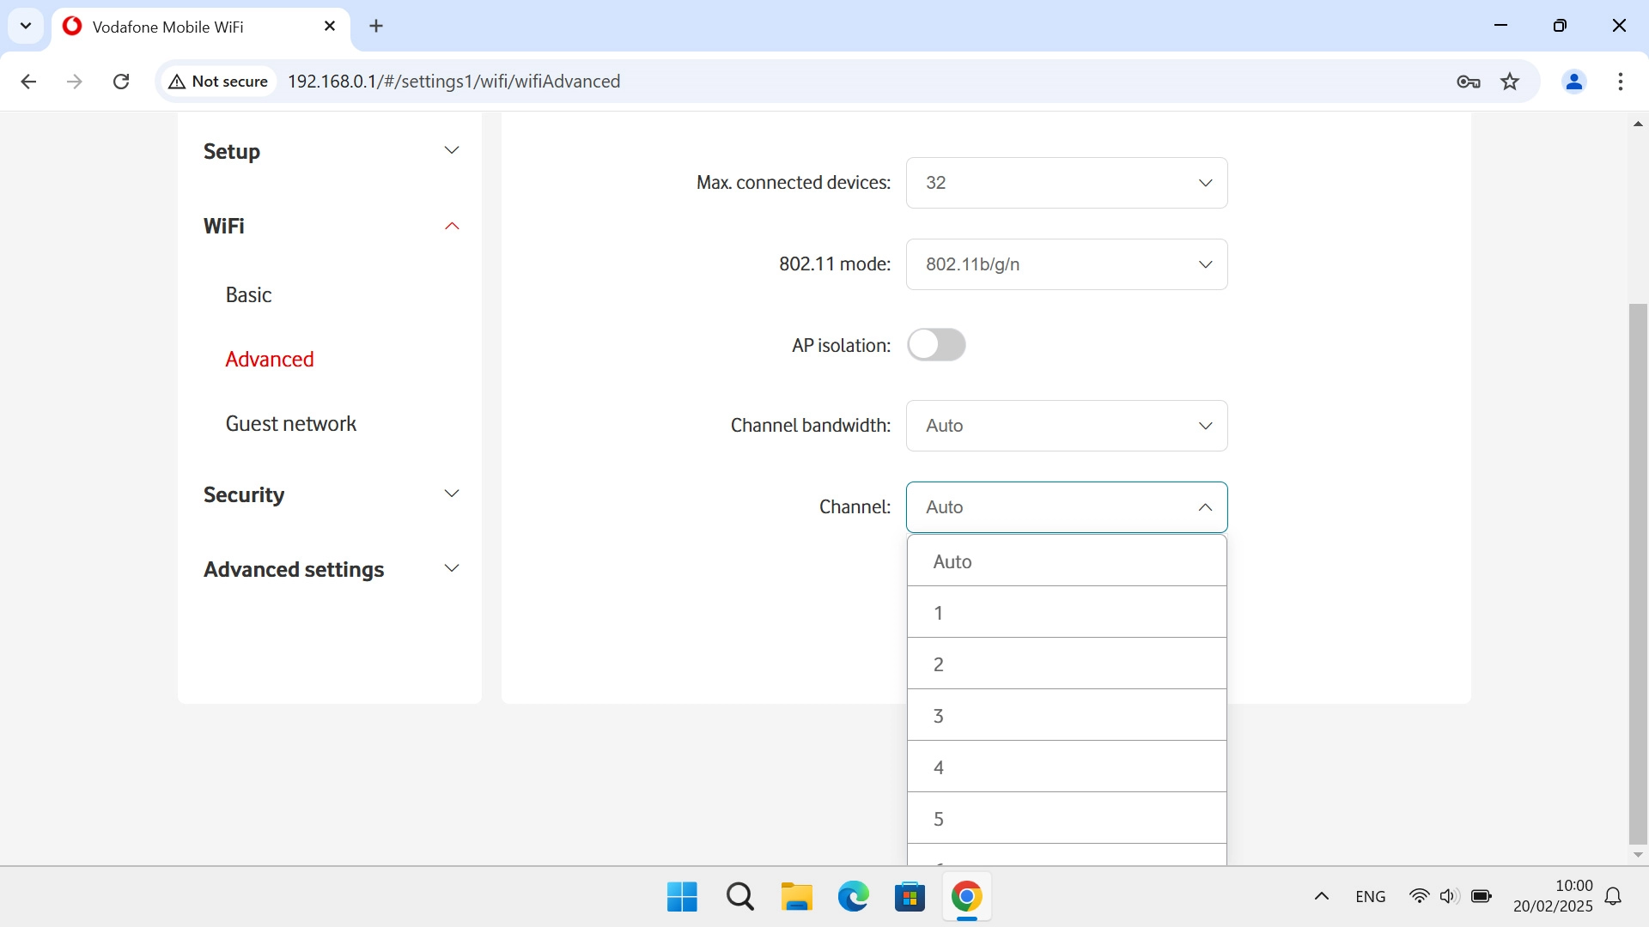1649x927 pixels.
Task: Open the saved password key icon
Action: coord(1468,82)
